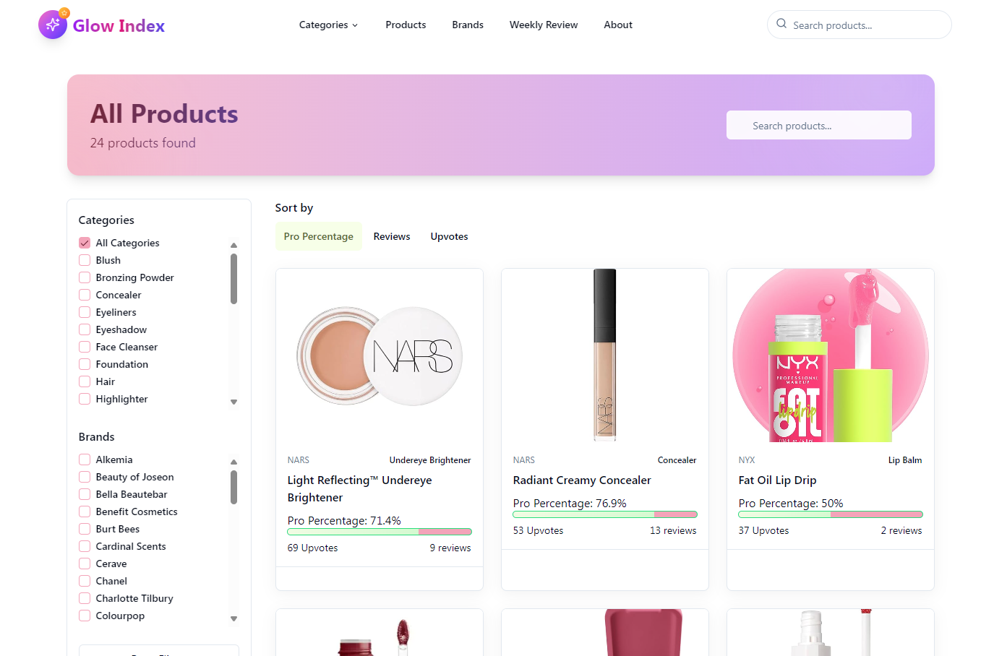Click the brands list scrollbar thumb
The image size is (994, 656).
pyautogui.click(x=233, y=487)
